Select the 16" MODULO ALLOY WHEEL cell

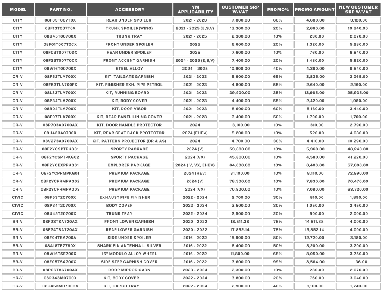point(129,254)
